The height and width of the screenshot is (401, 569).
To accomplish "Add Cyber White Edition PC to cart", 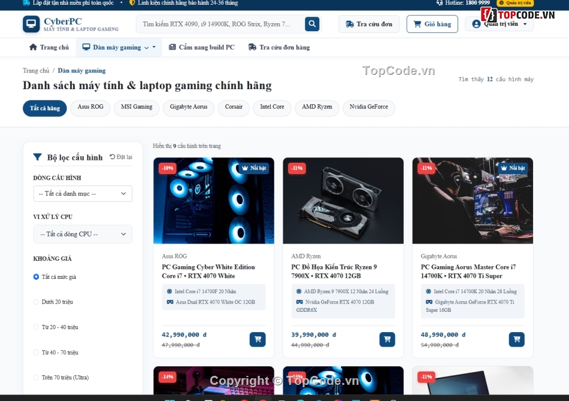I will [x=258, y=339].
